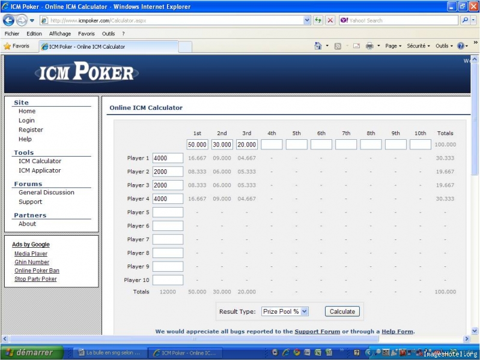Screen dimensions: 480x360
Task: Click the RSS feeds icon
Action: click(x=338, y=46)
